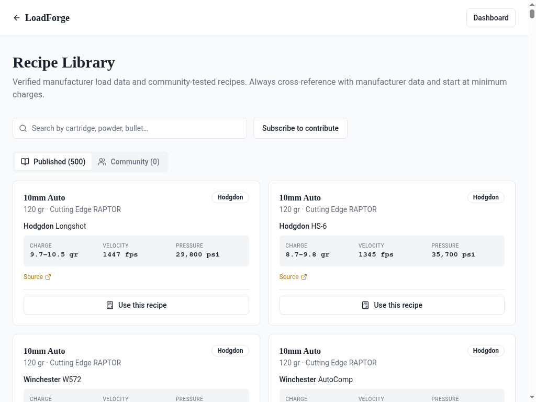Select charge value 9.7–10.5 gr
This screenshot has height=402, width=536.
[x=54, y=254]
